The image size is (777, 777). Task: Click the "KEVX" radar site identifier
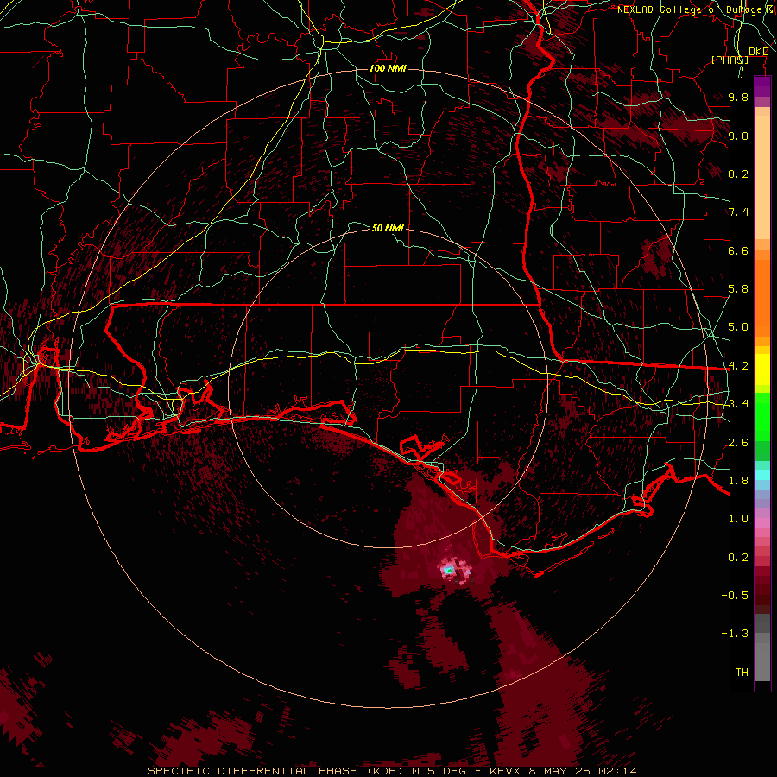507,771
